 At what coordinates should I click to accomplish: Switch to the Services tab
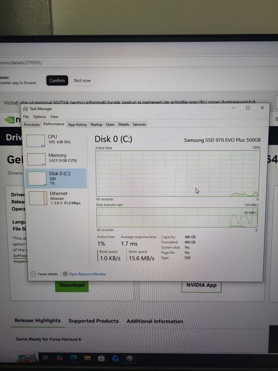(139, 125)
